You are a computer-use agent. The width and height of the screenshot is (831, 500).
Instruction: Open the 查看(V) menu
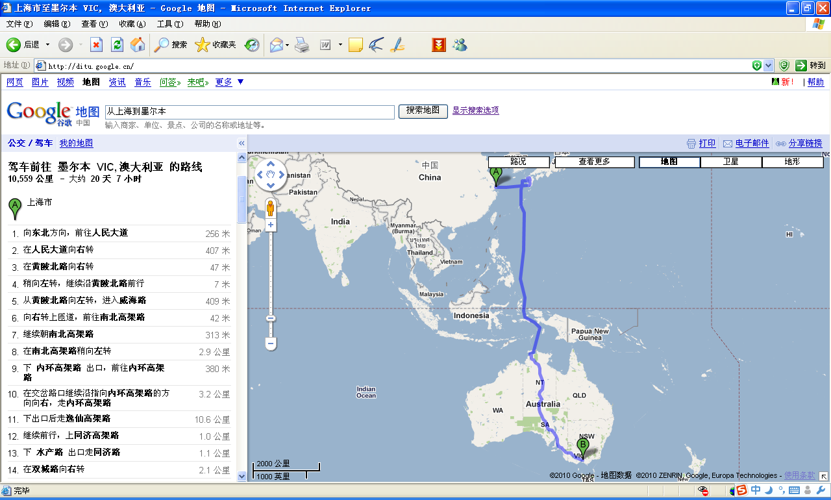[95, 24]
